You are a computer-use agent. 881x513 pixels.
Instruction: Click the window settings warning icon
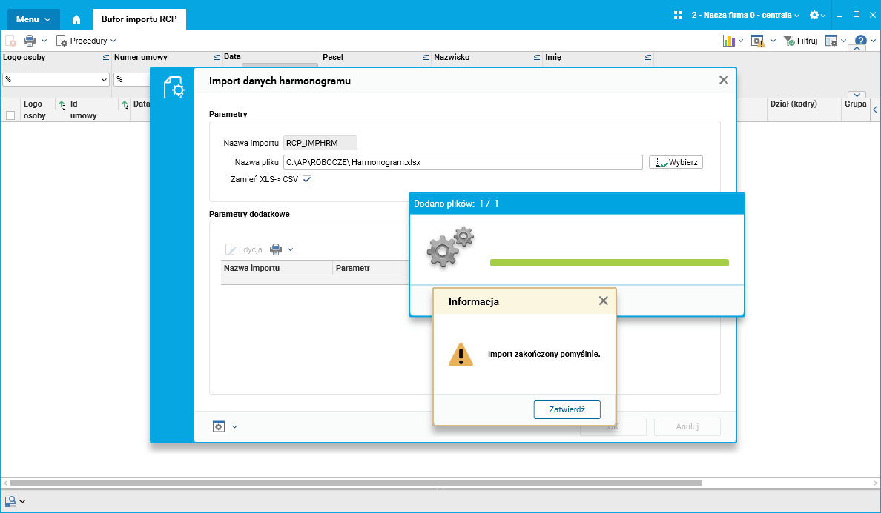coord(759,41)
